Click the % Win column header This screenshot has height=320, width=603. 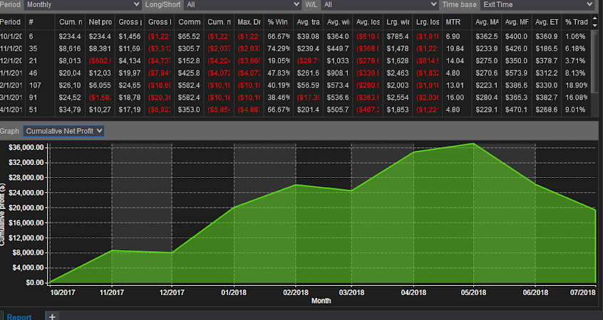278,22
